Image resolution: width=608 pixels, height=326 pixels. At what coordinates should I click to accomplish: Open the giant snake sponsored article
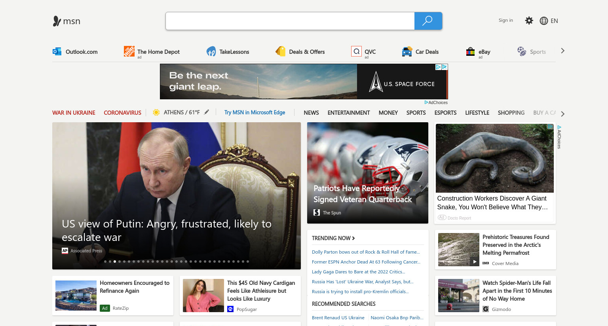[x=495, y=173]
